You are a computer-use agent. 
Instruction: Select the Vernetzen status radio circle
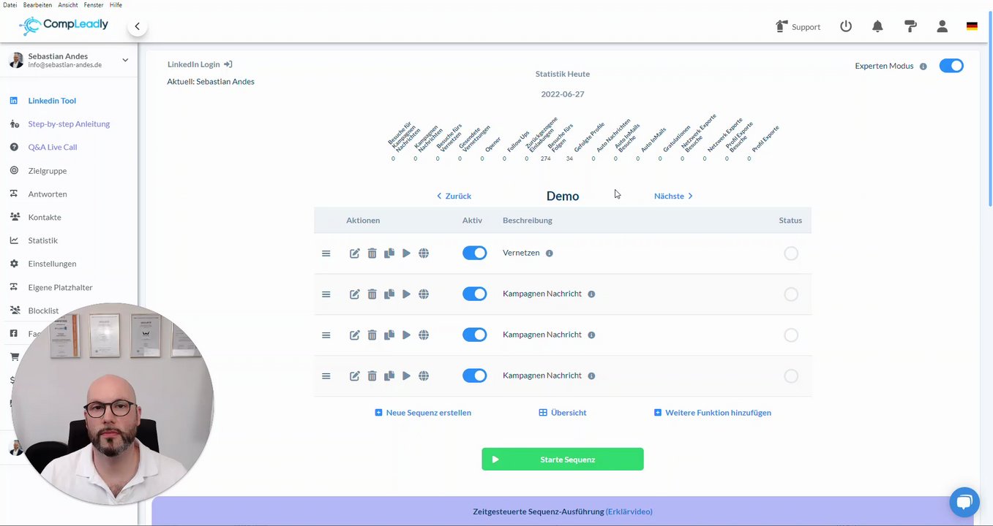[x=791, y=254]
